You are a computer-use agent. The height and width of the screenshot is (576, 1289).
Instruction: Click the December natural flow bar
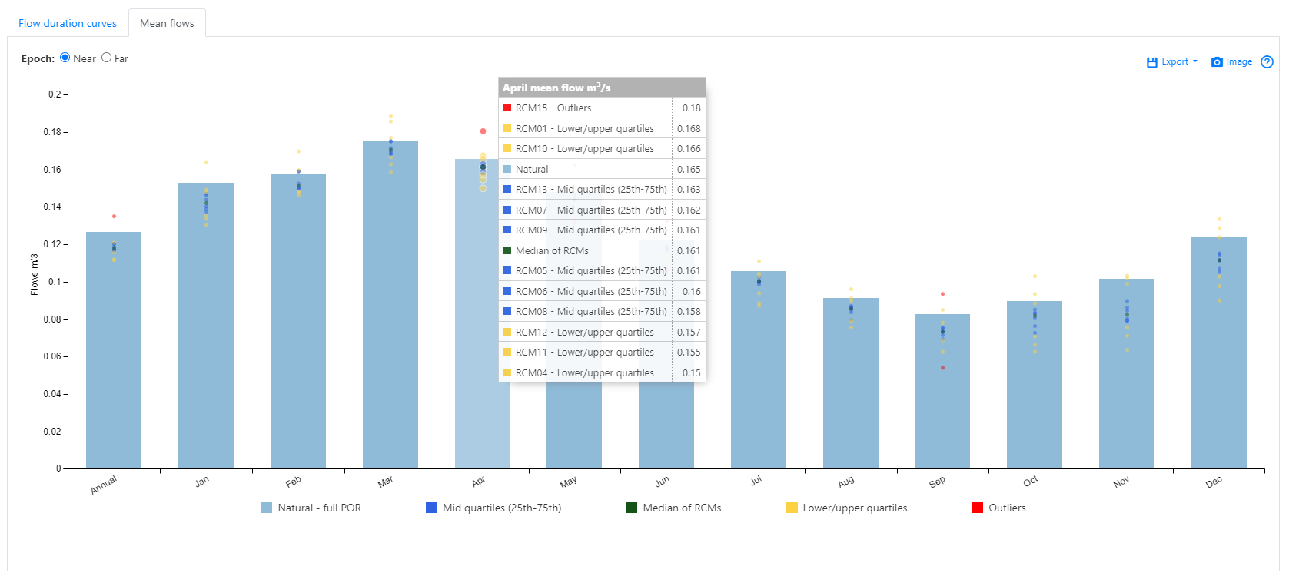[1218, 361]
